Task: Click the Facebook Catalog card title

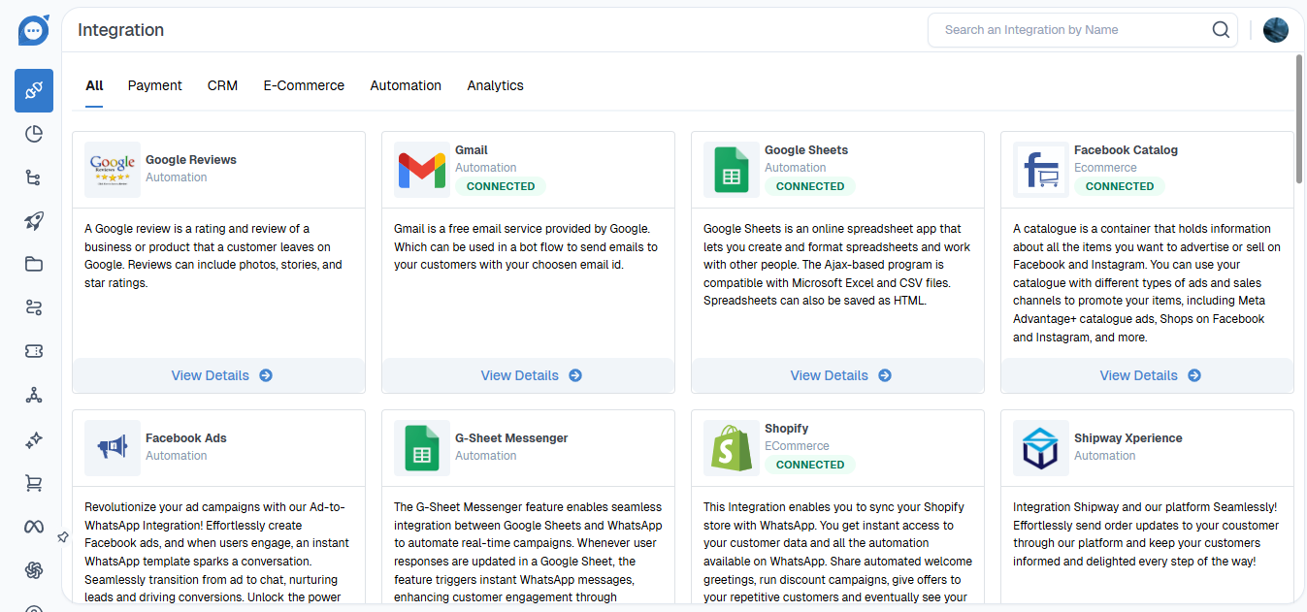Action: (x=1126, y=150)
